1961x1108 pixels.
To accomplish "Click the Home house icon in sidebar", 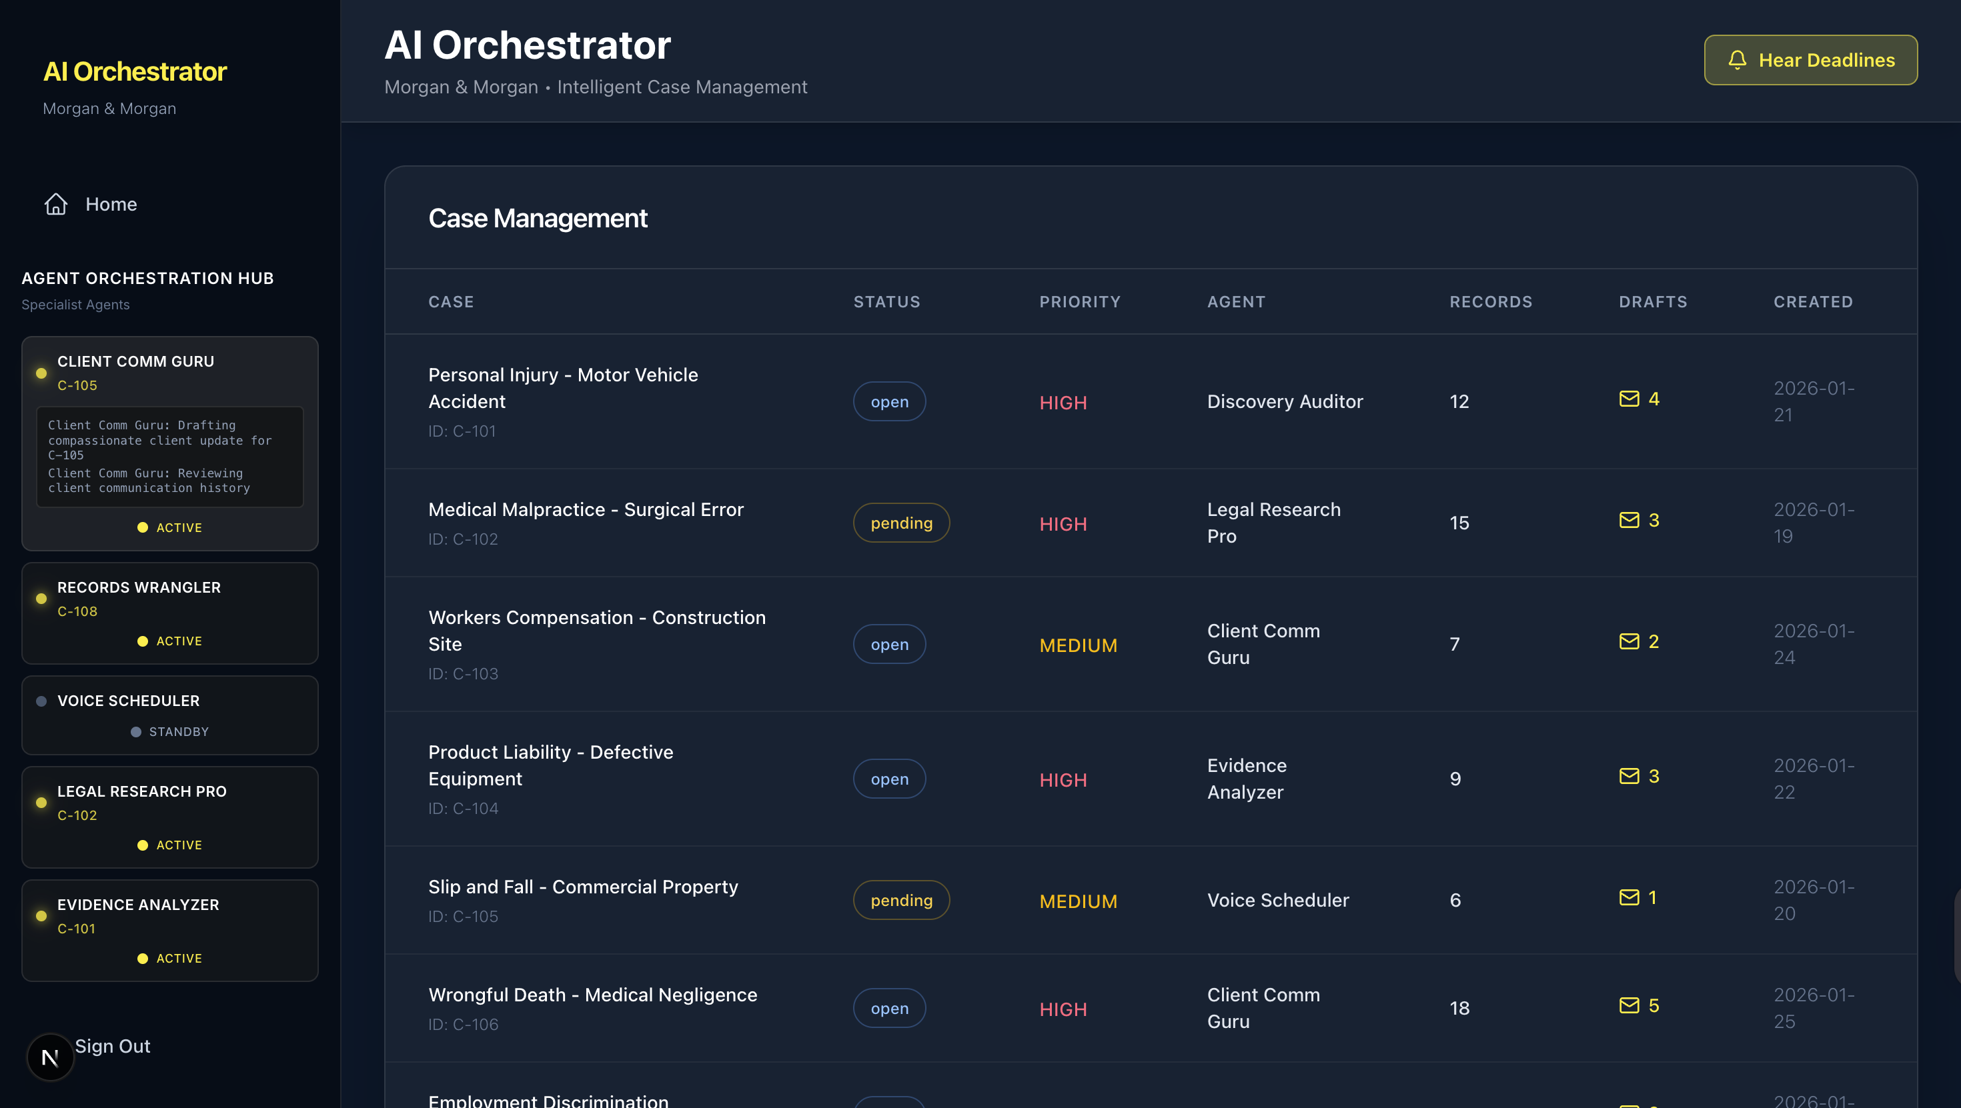I will click(55, 204).
